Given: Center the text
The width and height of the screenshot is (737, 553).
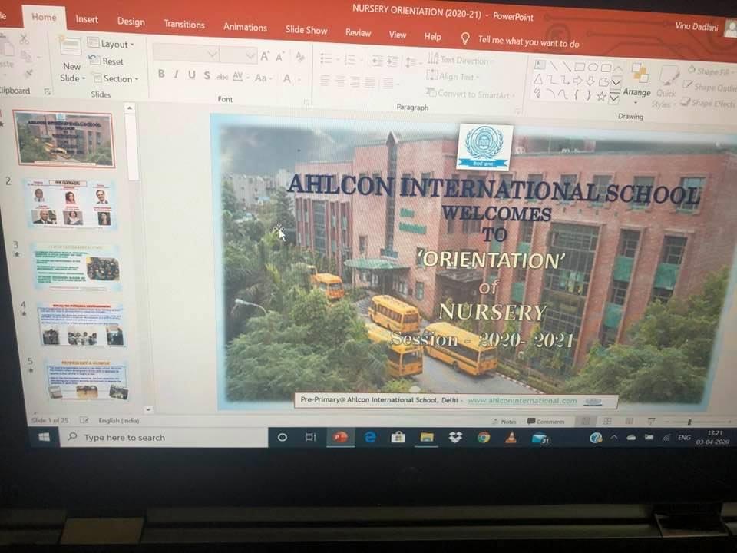Looking at the screenshot, I should [340, 81].
